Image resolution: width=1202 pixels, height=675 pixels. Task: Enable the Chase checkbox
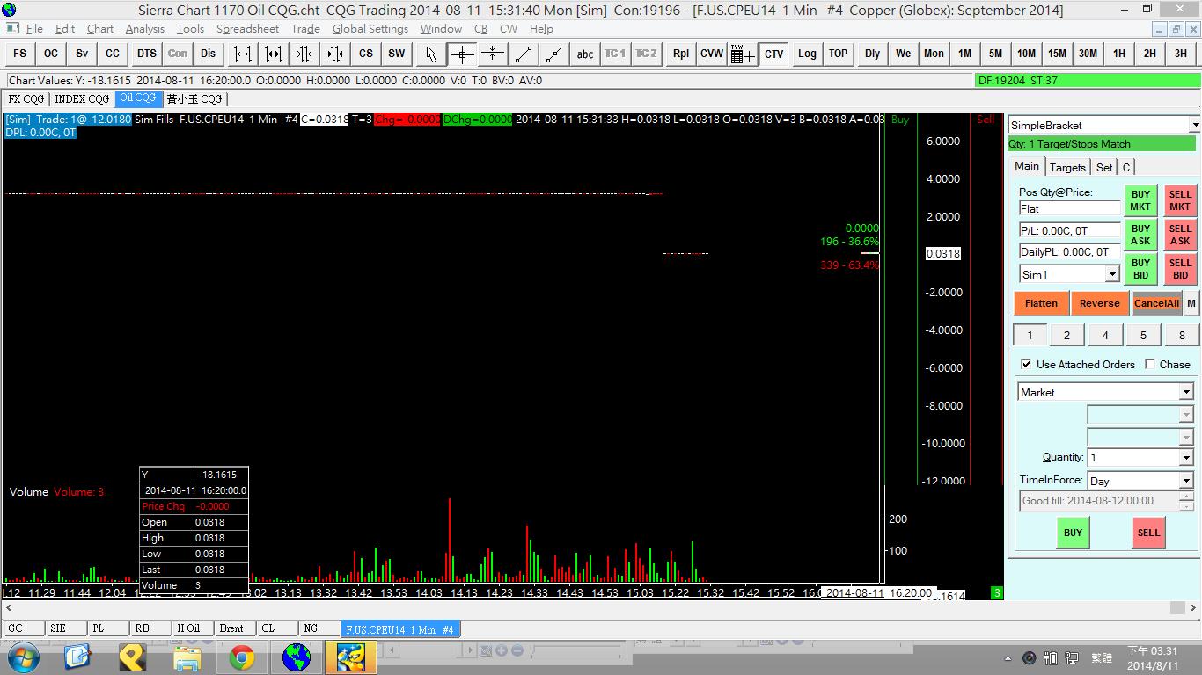[1150, 364]
